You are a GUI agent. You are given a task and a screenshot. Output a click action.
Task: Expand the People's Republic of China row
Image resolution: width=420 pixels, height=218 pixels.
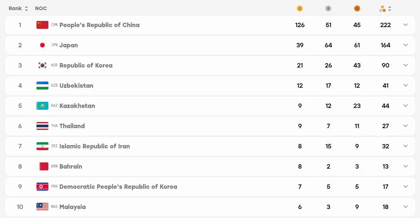pyautogui.click(x=406, y=25)
